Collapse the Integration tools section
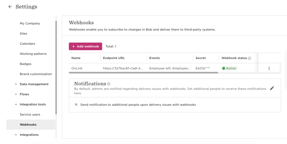287x144 pixels. click(16, 104)
